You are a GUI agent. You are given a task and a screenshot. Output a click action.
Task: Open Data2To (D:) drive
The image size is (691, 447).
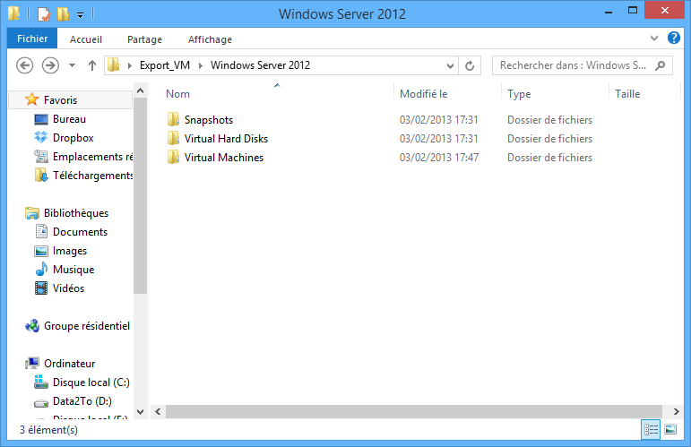tap(82, 401)
